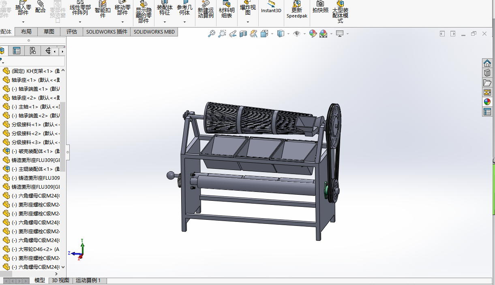Switch to the 评估 tab
Screen dimensions: 495x285
pyautogui.click(x=72, y=32)
